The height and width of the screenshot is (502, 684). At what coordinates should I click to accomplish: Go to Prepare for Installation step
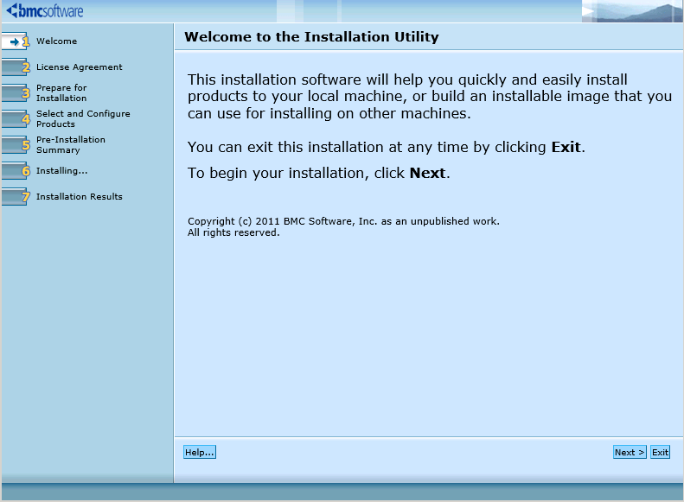61,92
